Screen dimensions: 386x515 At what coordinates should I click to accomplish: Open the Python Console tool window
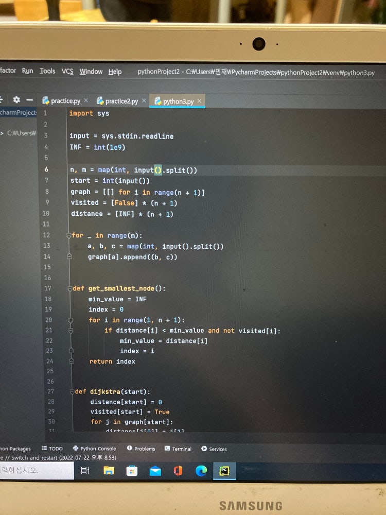point(94,449)
